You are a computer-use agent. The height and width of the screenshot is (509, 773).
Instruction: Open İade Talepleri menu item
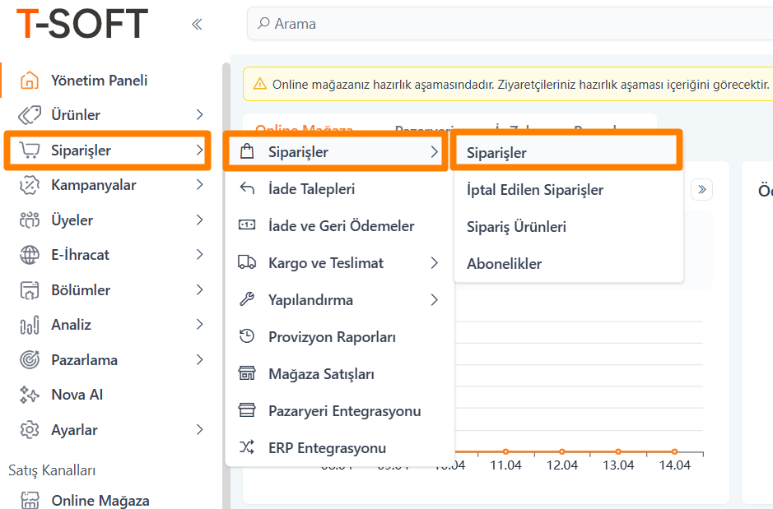click(x=311, y=189)
